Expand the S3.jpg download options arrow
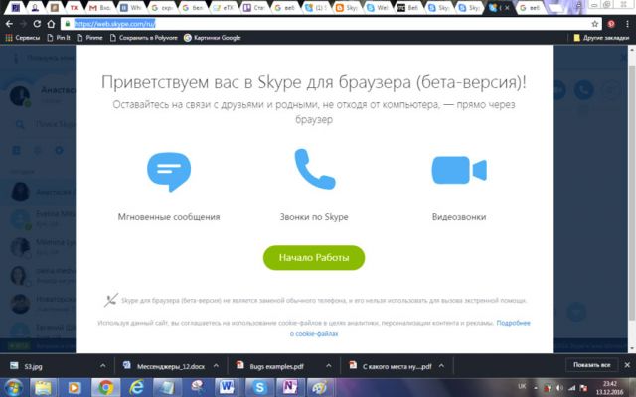This screenshot has width=636, height=397. [x=103, y=366]
